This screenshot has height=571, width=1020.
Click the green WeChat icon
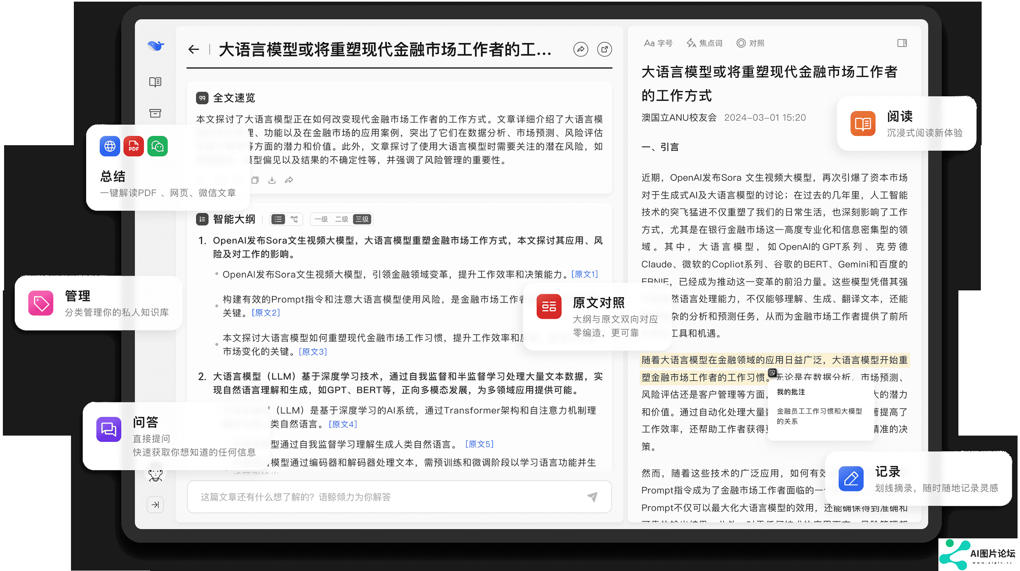pos(157,146)
